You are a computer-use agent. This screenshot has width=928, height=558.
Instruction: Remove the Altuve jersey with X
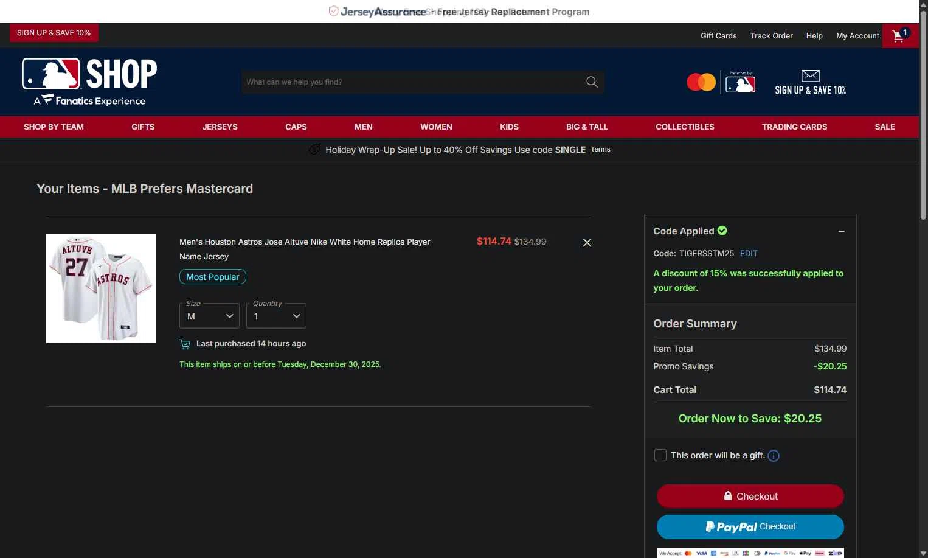click(x=587, y=242)
